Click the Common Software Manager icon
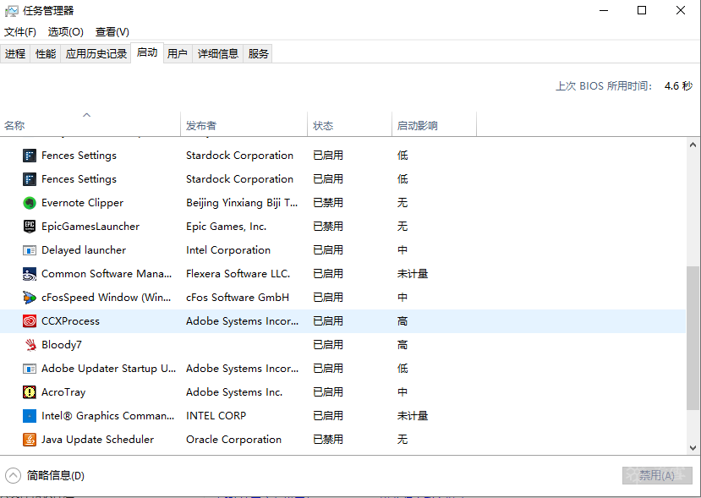701x498 pixels. [29, 274]
